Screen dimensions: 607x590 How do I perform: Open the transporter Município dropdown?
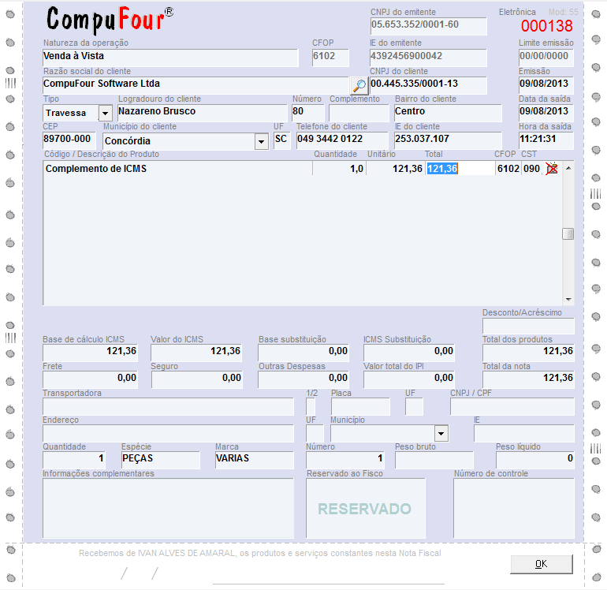pyautogui.click(x=441, y=434)
